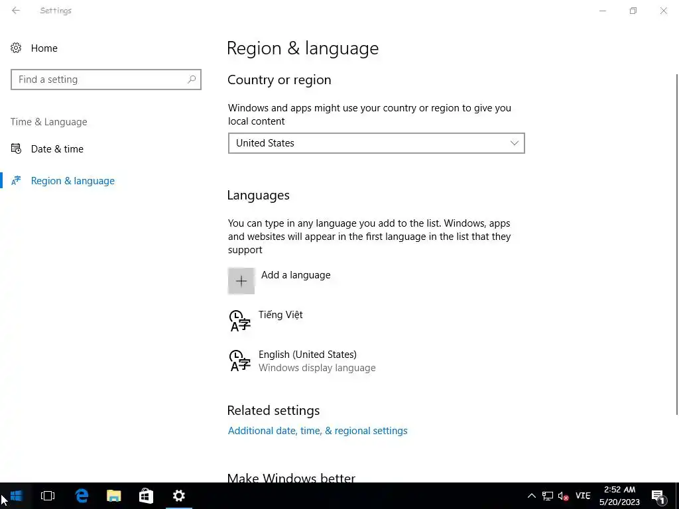This screenshot has height=509, width=679.
Task: Click the Add a language label
Action: coord(296,275)
